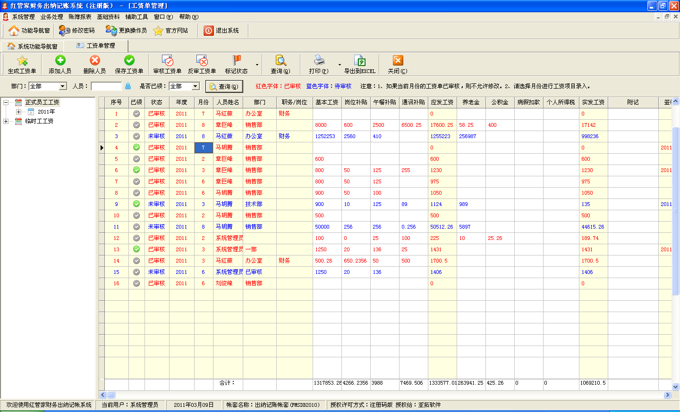Click the 退出系统 button
680x412 pixels.
pyautogui.click(x=221, y=31)
